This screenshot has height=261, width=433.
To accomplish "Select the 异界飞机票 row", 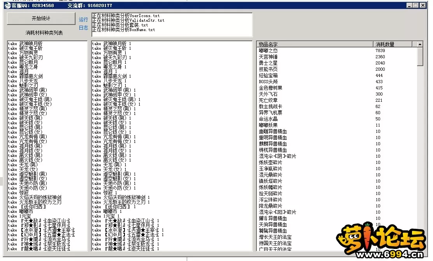I will (337, 113).
